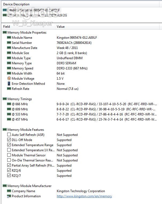This screenshot has height=204, width=162.
Task: Select the Unbuffered DIMM value
Action: pyautogui.click(x=70, y=58)
